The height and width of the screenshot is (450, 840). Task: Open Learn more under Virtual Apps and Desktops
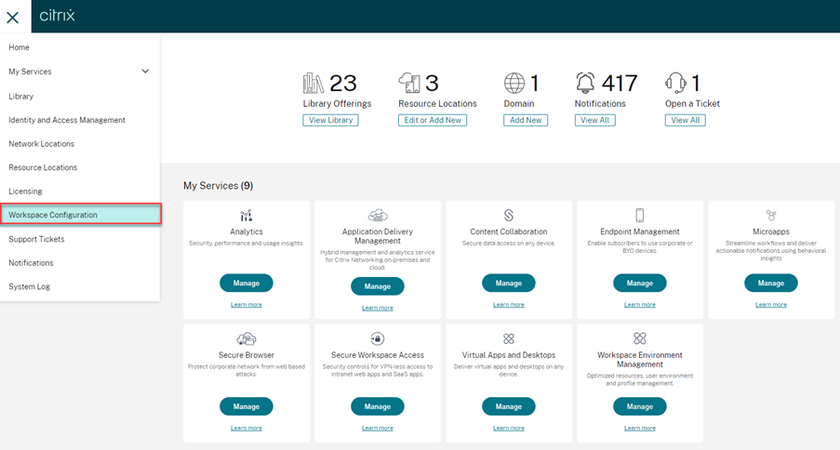click(509, 428)
